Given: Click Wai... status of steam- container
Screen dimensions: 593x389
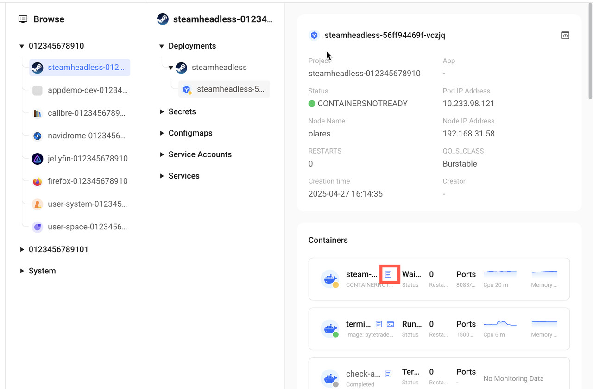Looking at the screenshot, I should point(412,274).
